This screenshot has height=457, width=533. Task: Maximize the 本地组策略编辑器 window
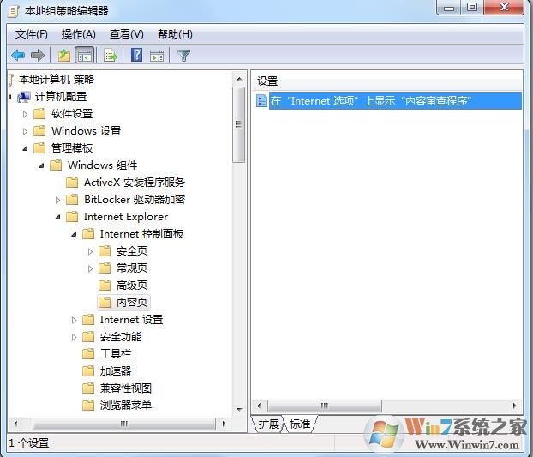pyautogui.click(x=472, y=7)
